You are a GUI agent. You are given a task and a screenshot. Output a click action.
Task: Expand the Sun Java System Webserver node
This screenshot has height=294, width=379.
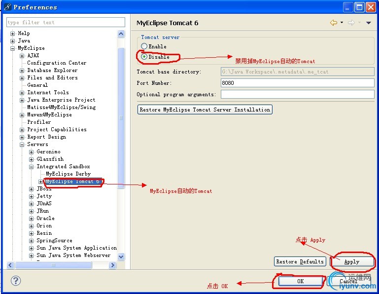[x=31, y=256]
